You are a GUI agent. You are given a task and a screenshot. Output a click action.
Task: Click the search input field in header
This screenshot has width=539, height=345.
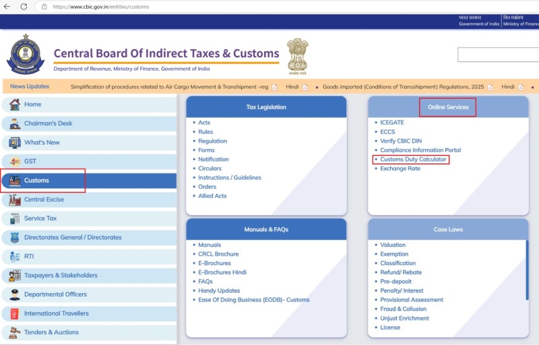click(x=498, y=54)
